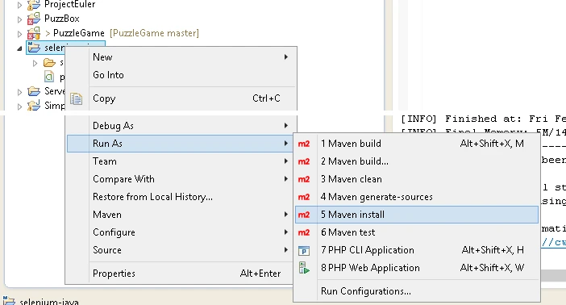
Task: Click the PuzzleGame project icon
Action: point(34,33)
